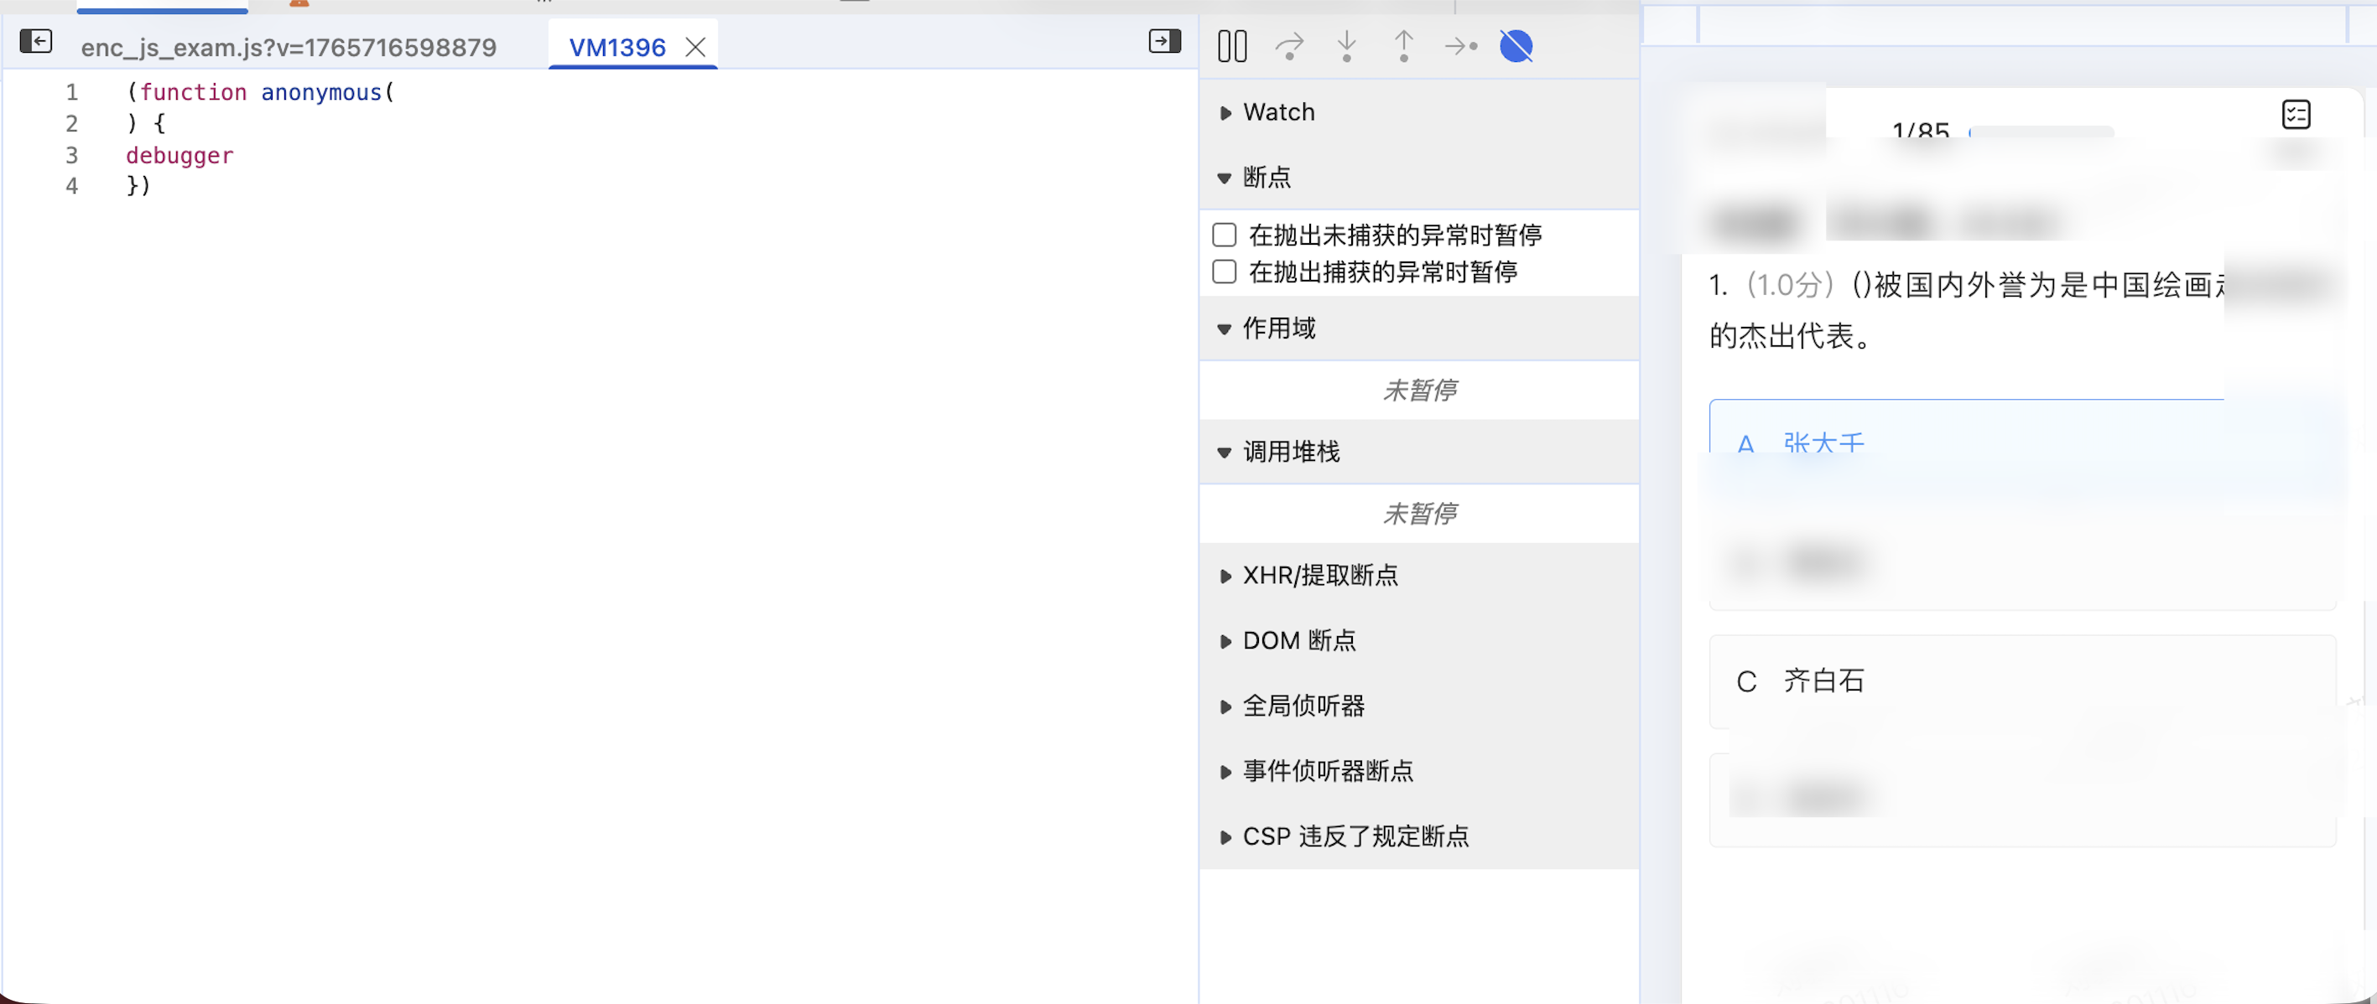Expand the CSP 违反了规定断点 section
2377x1004 pixels.
[1419, 836]
